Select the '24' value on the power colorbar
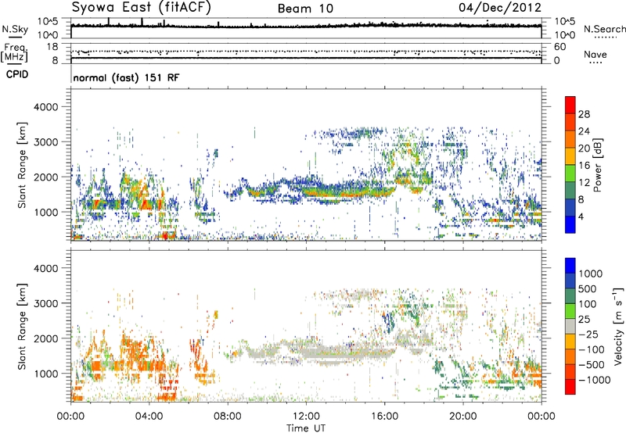Image resolution: width=626 pixels, height=433 pixels. point(584,131)
